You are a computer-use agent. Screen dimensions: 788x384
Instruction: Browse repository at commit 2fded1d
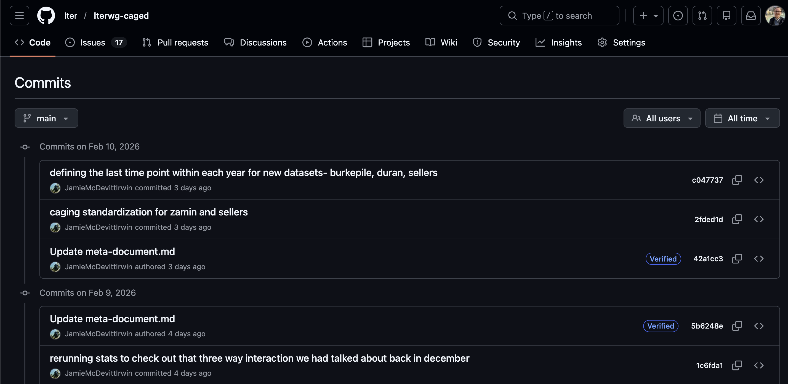point(759,219)
